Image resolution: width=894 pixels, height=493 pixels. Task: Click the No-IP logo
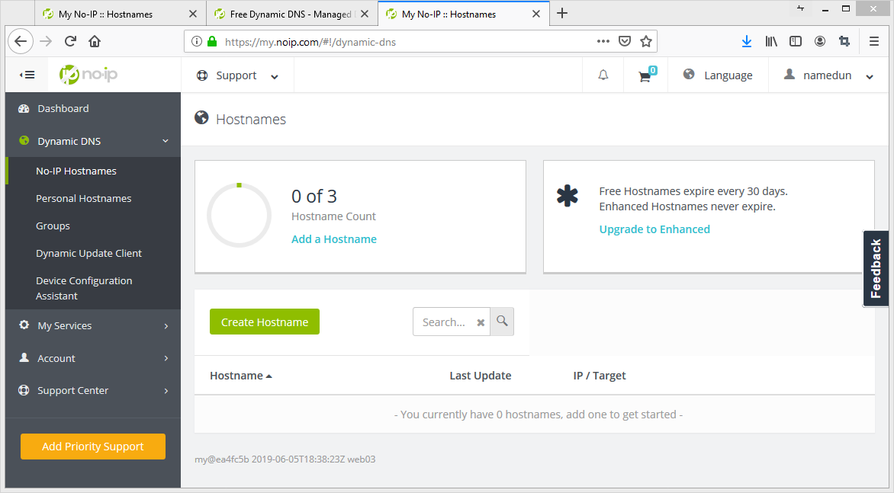(x=88, y=75)
